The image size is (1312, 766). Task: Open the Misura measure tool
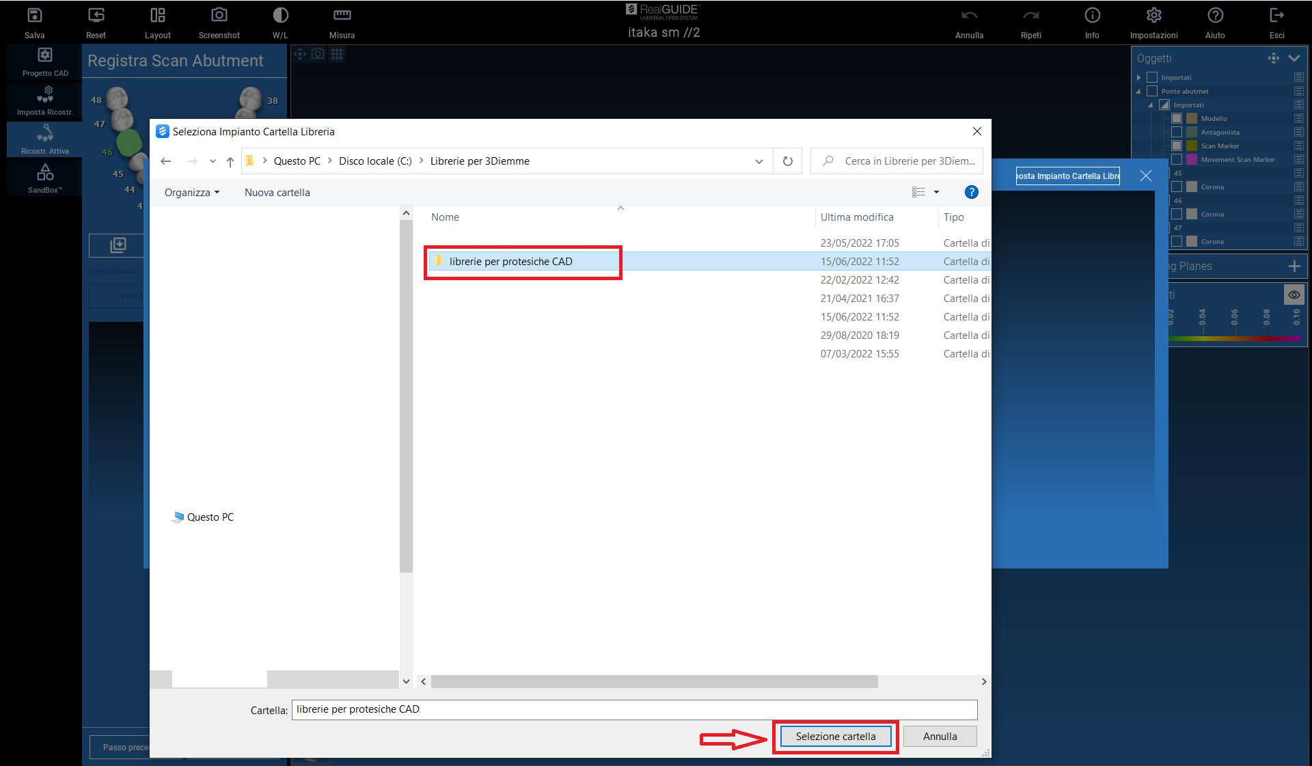coord(342,16)
